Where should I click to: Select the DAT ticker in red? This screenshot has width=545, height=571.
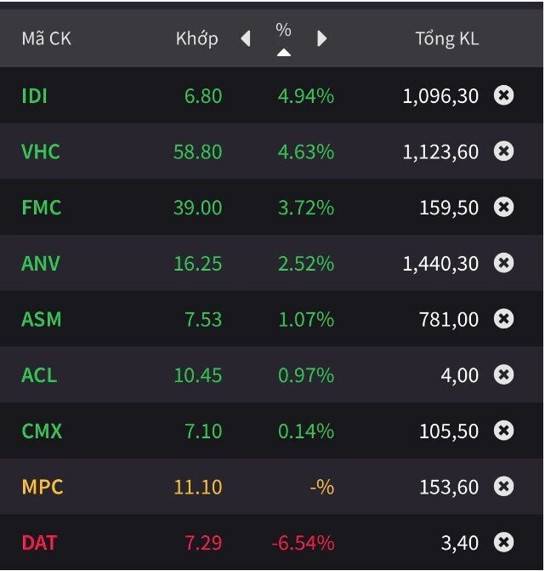point(40,542)
